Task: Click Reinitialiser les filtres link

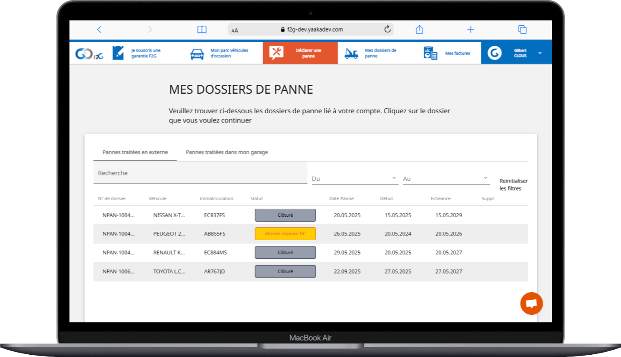Action: coord(513,185)
